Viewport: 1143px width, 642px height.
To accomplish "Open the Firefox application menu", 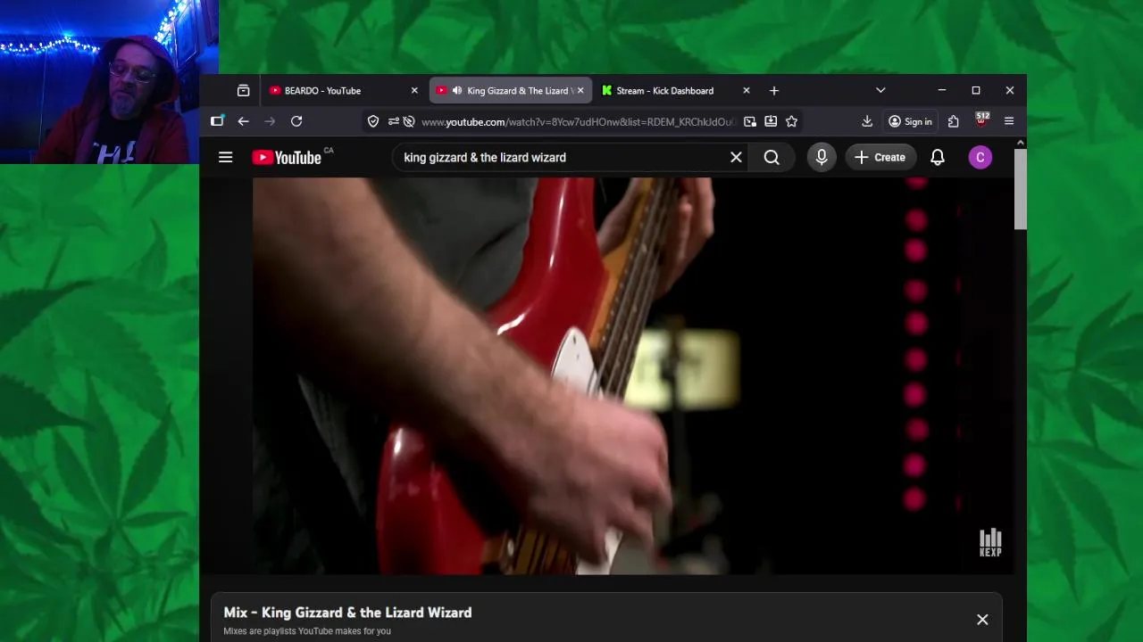I will [1009, 121].
